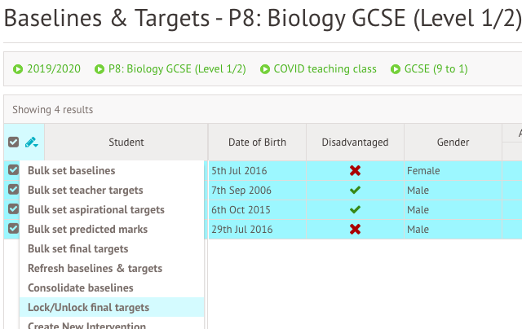Sort by the Date of Birth column header
522x329 pixels.
[257, 143]
